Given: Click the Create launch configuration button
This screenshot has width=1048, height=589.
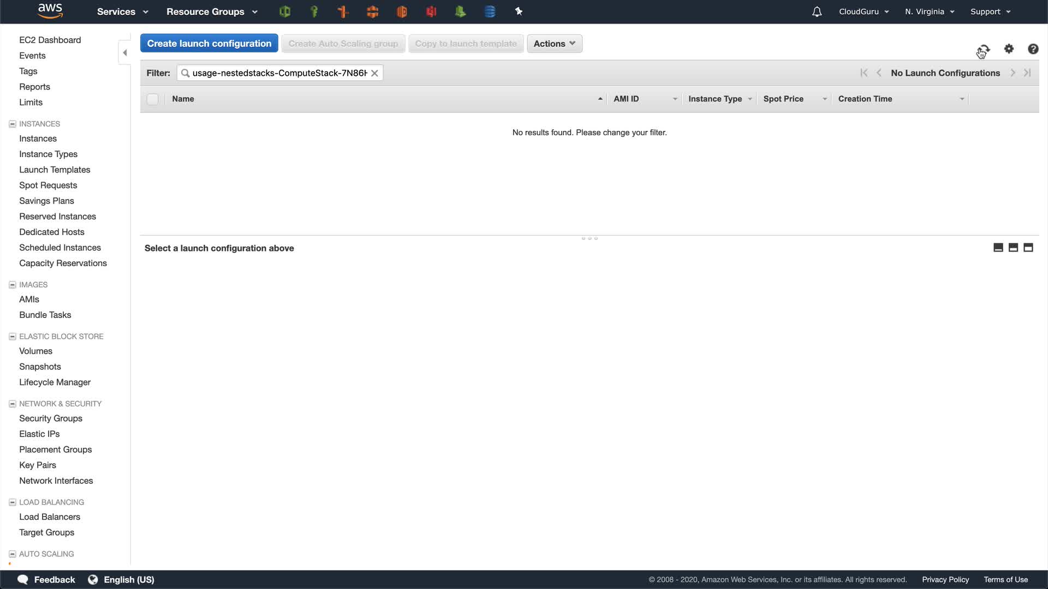Looking at the screenshot, I should click(x=209, y=44).
